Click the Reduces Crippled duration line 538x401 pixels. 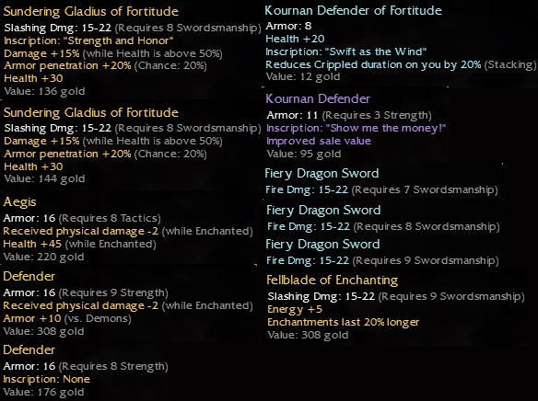click(x=401, y=64)
